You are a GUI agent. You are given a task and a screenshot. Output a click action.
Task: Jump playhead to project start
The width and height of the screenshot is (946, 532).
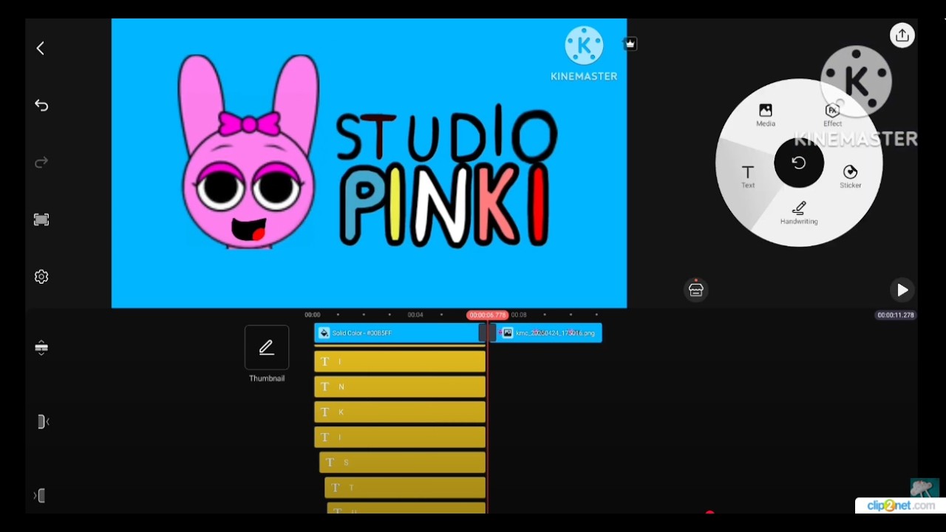43,422
